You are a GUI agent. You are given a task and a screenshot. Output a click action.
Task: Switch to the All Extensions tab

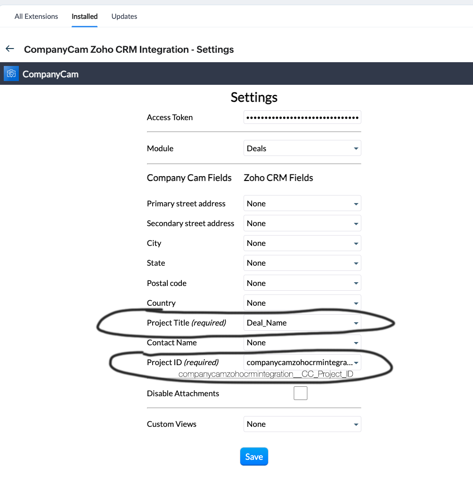click(36, 16)
